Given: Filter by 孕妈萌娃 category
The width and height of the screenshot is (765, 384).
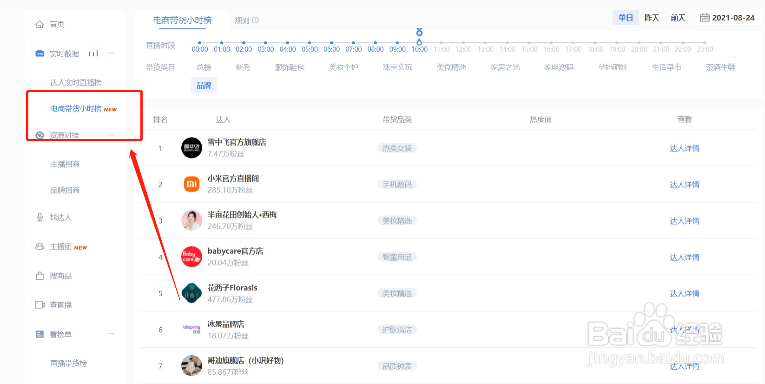Looking at the screenshot, I should [x=613, y=67].
